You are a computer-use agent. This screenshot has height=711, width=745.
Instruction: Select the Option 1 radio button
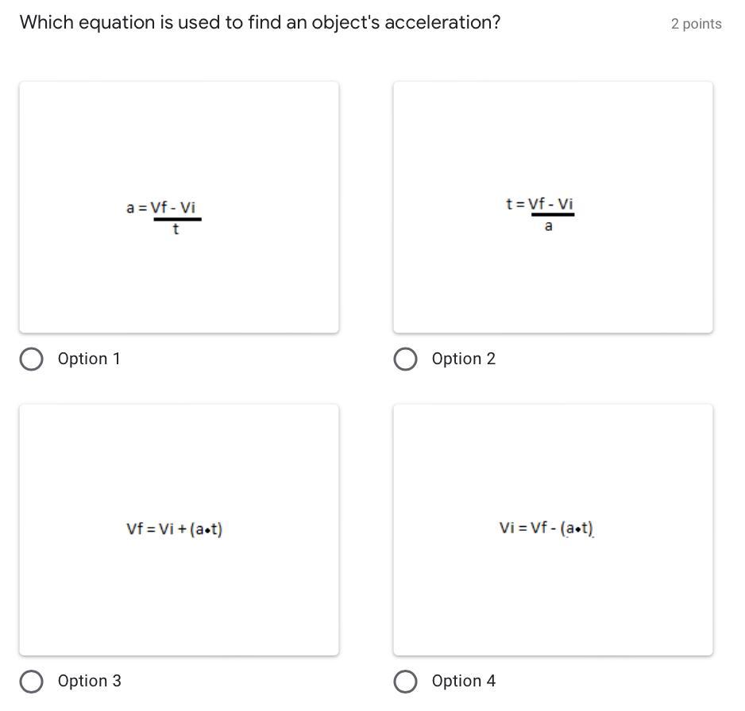[31, 359]
